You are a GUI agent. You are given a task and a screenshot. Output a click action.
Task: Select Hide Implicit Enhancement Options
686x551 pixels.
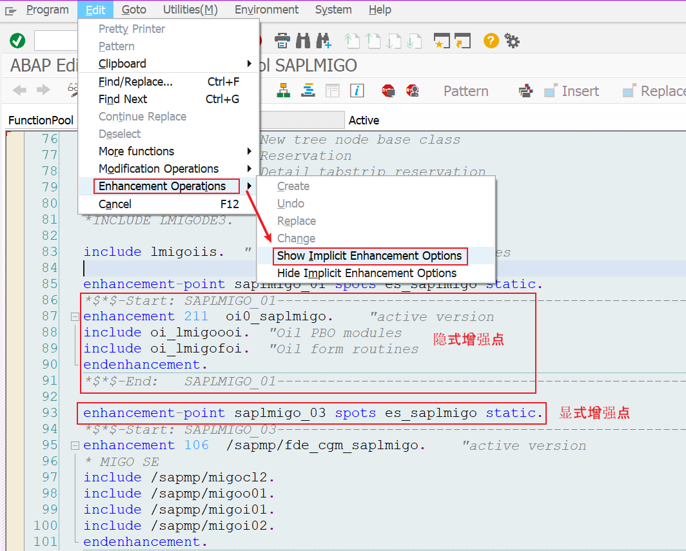pos(376,273)
